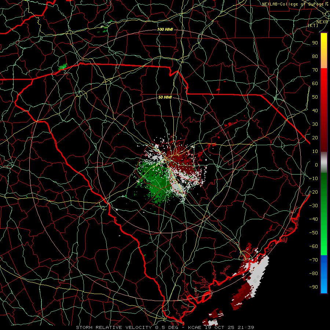Click the 80 value on the velocity scale
330x330 pixels.
315,56
